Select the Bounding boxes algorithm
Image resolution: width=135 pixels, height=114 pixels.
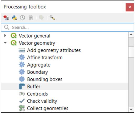pyautogui.click(x=45, y=79)
